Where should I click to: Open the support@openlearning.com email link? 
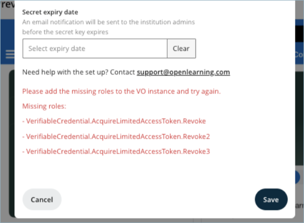[x=183, y=72]
